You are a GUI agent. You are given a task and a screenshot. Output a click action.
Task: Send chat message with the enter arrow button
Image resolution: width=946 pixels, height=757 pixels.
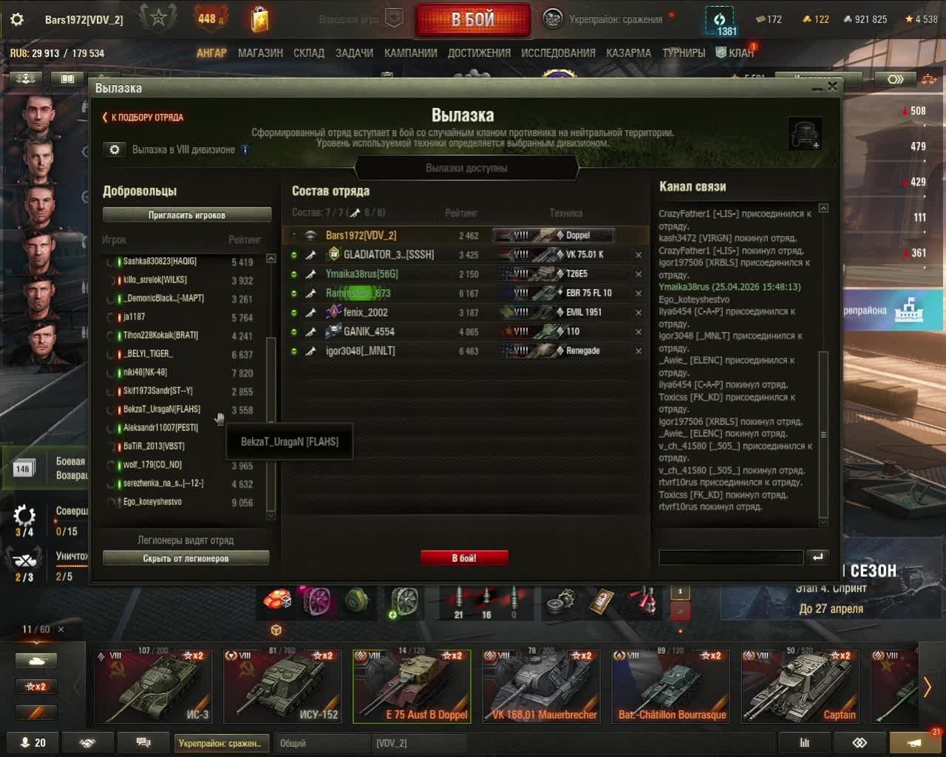tap(817, 557)
